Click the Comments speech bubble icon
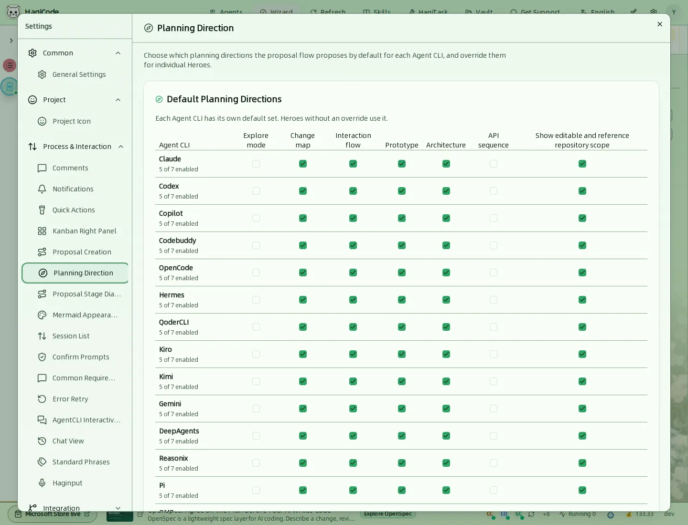Image resolution: width=688 pixels, height=525 pixels. point(42,168)
